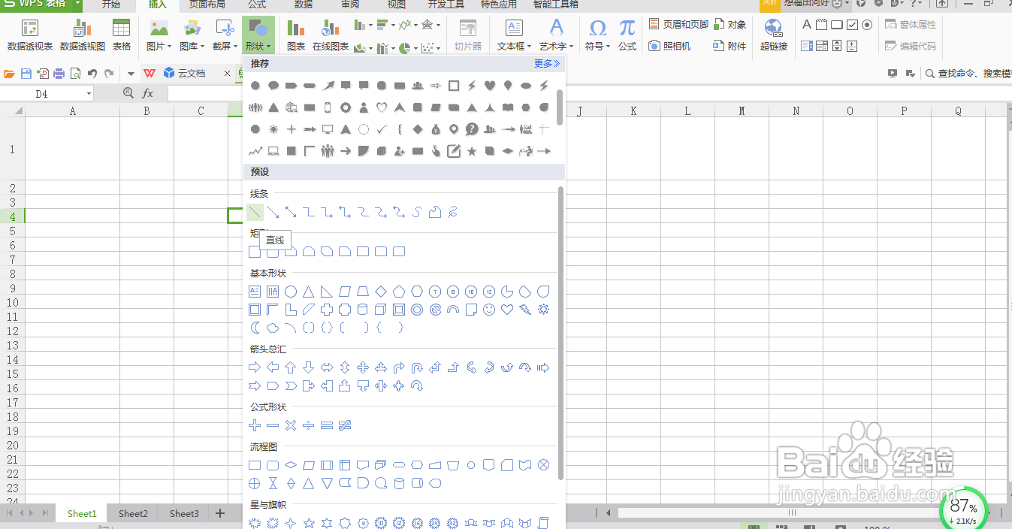Click the 对象 button
Screen dimensions: 1012x529
click(x=730, y=25)
